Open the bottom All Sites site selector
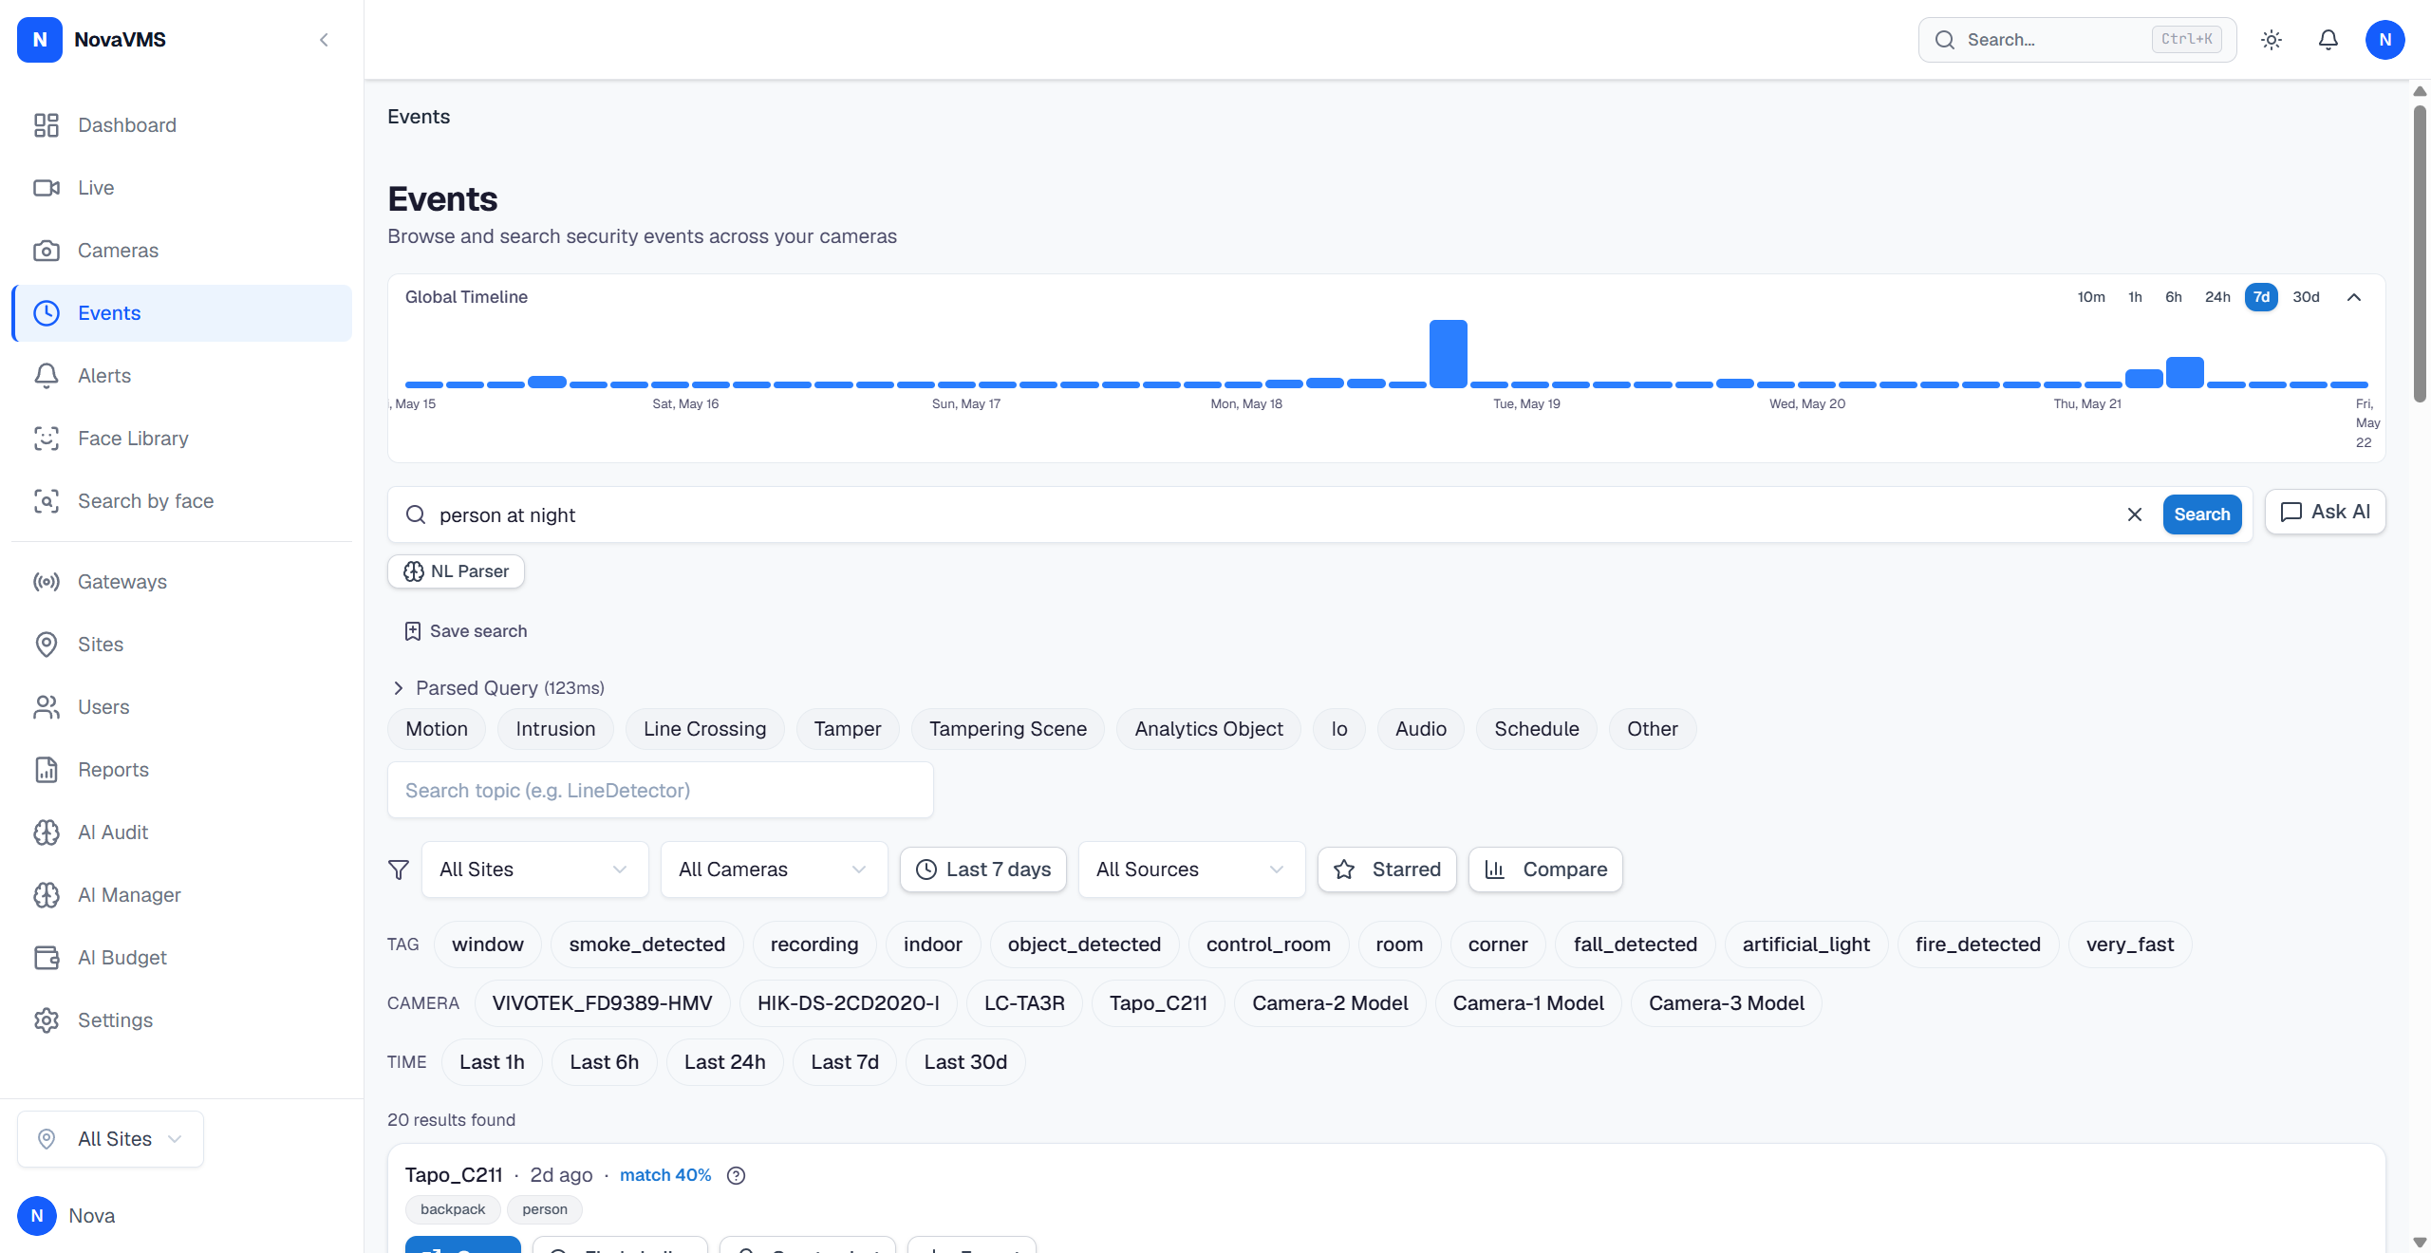This screenshot has width=2431, height=1253. click(x=110, y=1139)
